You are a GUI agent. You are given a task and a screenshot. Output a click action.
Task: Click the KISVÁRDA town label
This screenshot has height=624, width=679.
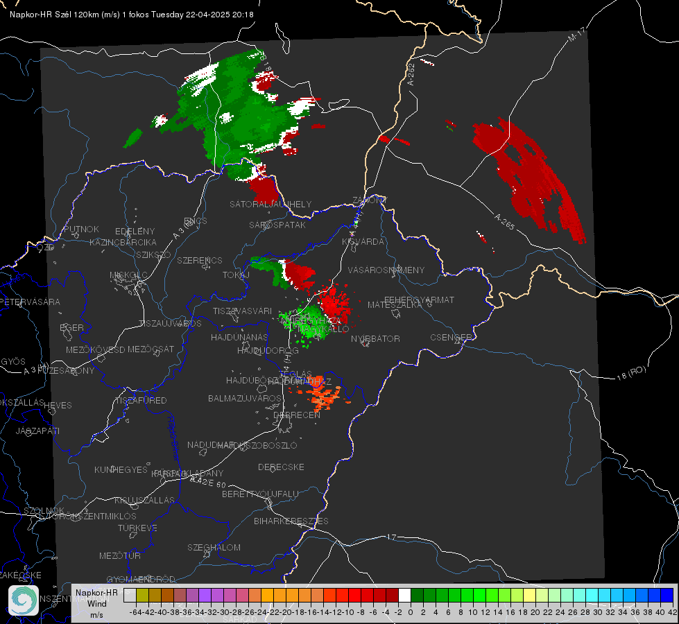coord(363,242)
